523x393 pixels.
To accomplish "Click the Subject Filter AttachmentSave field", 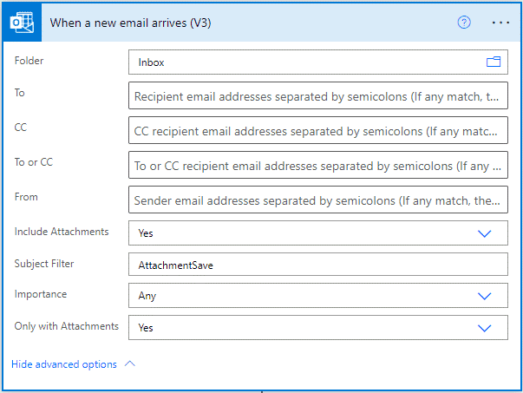I will coord(317,265).
